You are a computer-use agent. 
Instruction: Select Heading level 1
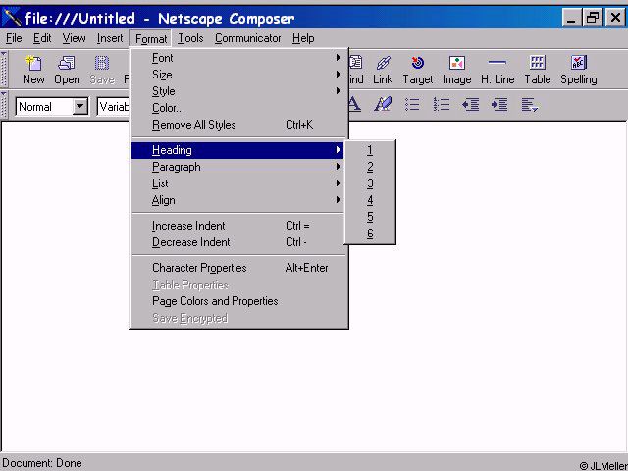[370, 150]
